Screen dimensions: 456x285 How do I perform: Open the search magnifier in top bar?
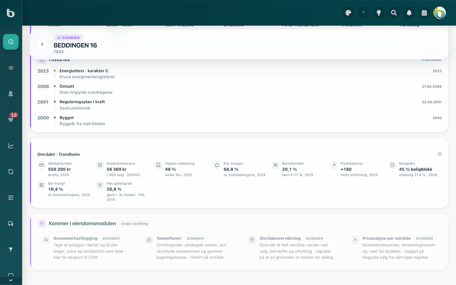(x=394, y=13)
